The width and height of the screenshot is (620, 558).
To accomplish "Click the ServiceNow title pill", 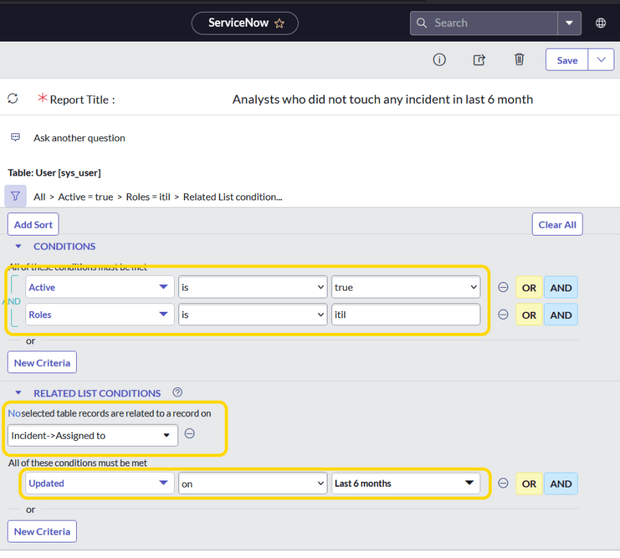I will click(x=244, y=23).
